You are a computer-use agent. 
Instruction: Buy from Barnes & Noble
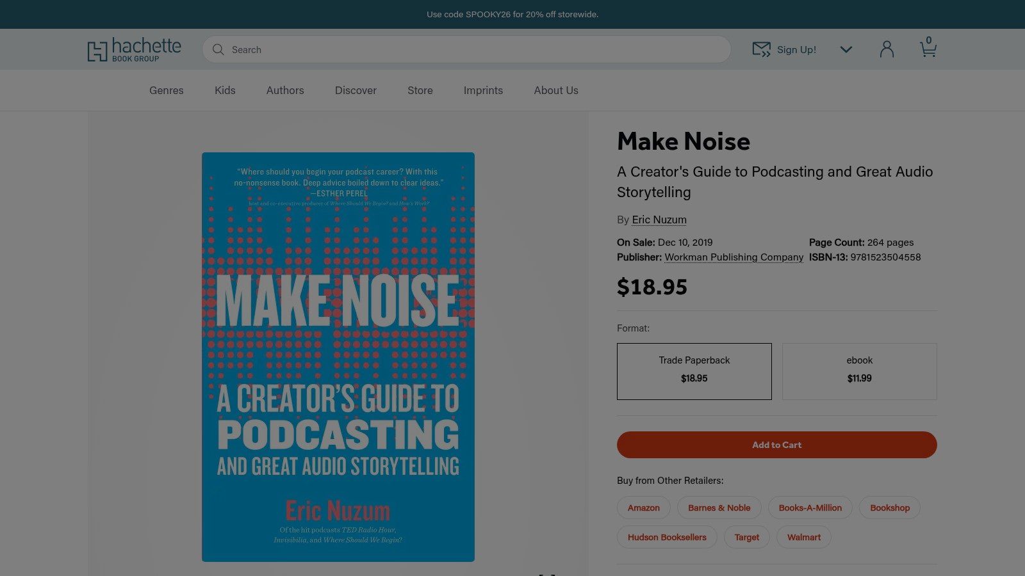(x=719, y=508)
